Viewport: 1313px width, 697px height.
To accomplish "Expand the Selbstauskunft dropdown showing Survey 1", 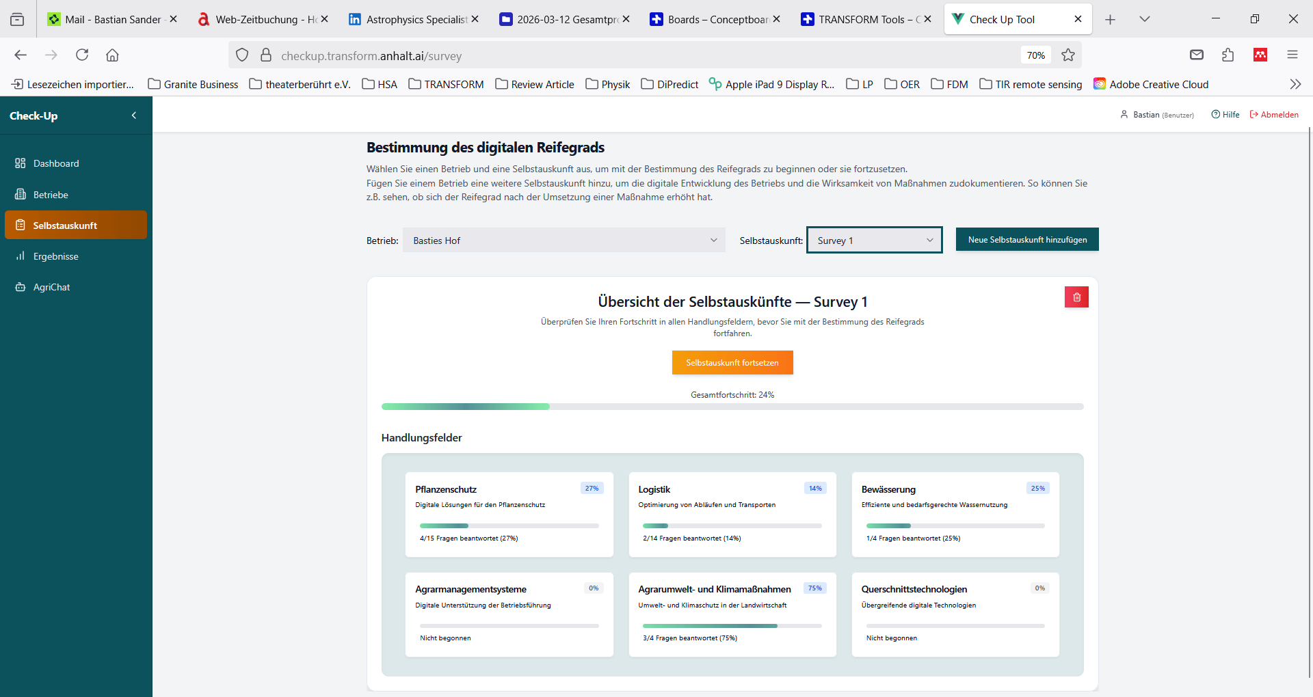I will click(874, 241).
